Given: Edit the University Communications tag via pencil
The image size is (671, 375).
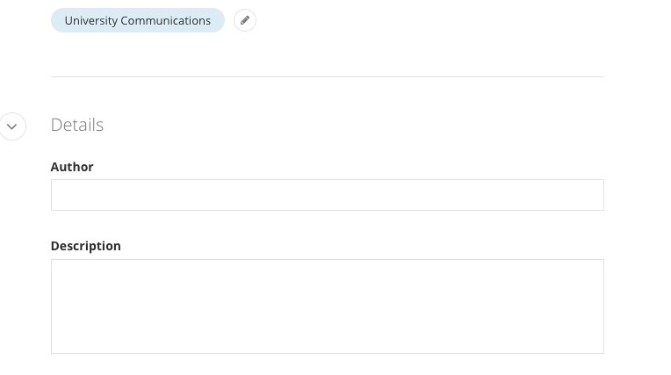Looking at the screenshot, I should click(245, 20).
